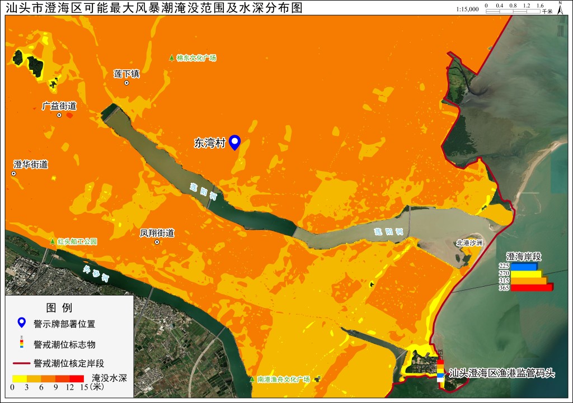The width and height of the screenshot is (573, 403).
Task: Click the yellow 270 tide level bar
Action: 526,273
